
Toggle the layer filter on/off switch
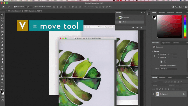181,81
